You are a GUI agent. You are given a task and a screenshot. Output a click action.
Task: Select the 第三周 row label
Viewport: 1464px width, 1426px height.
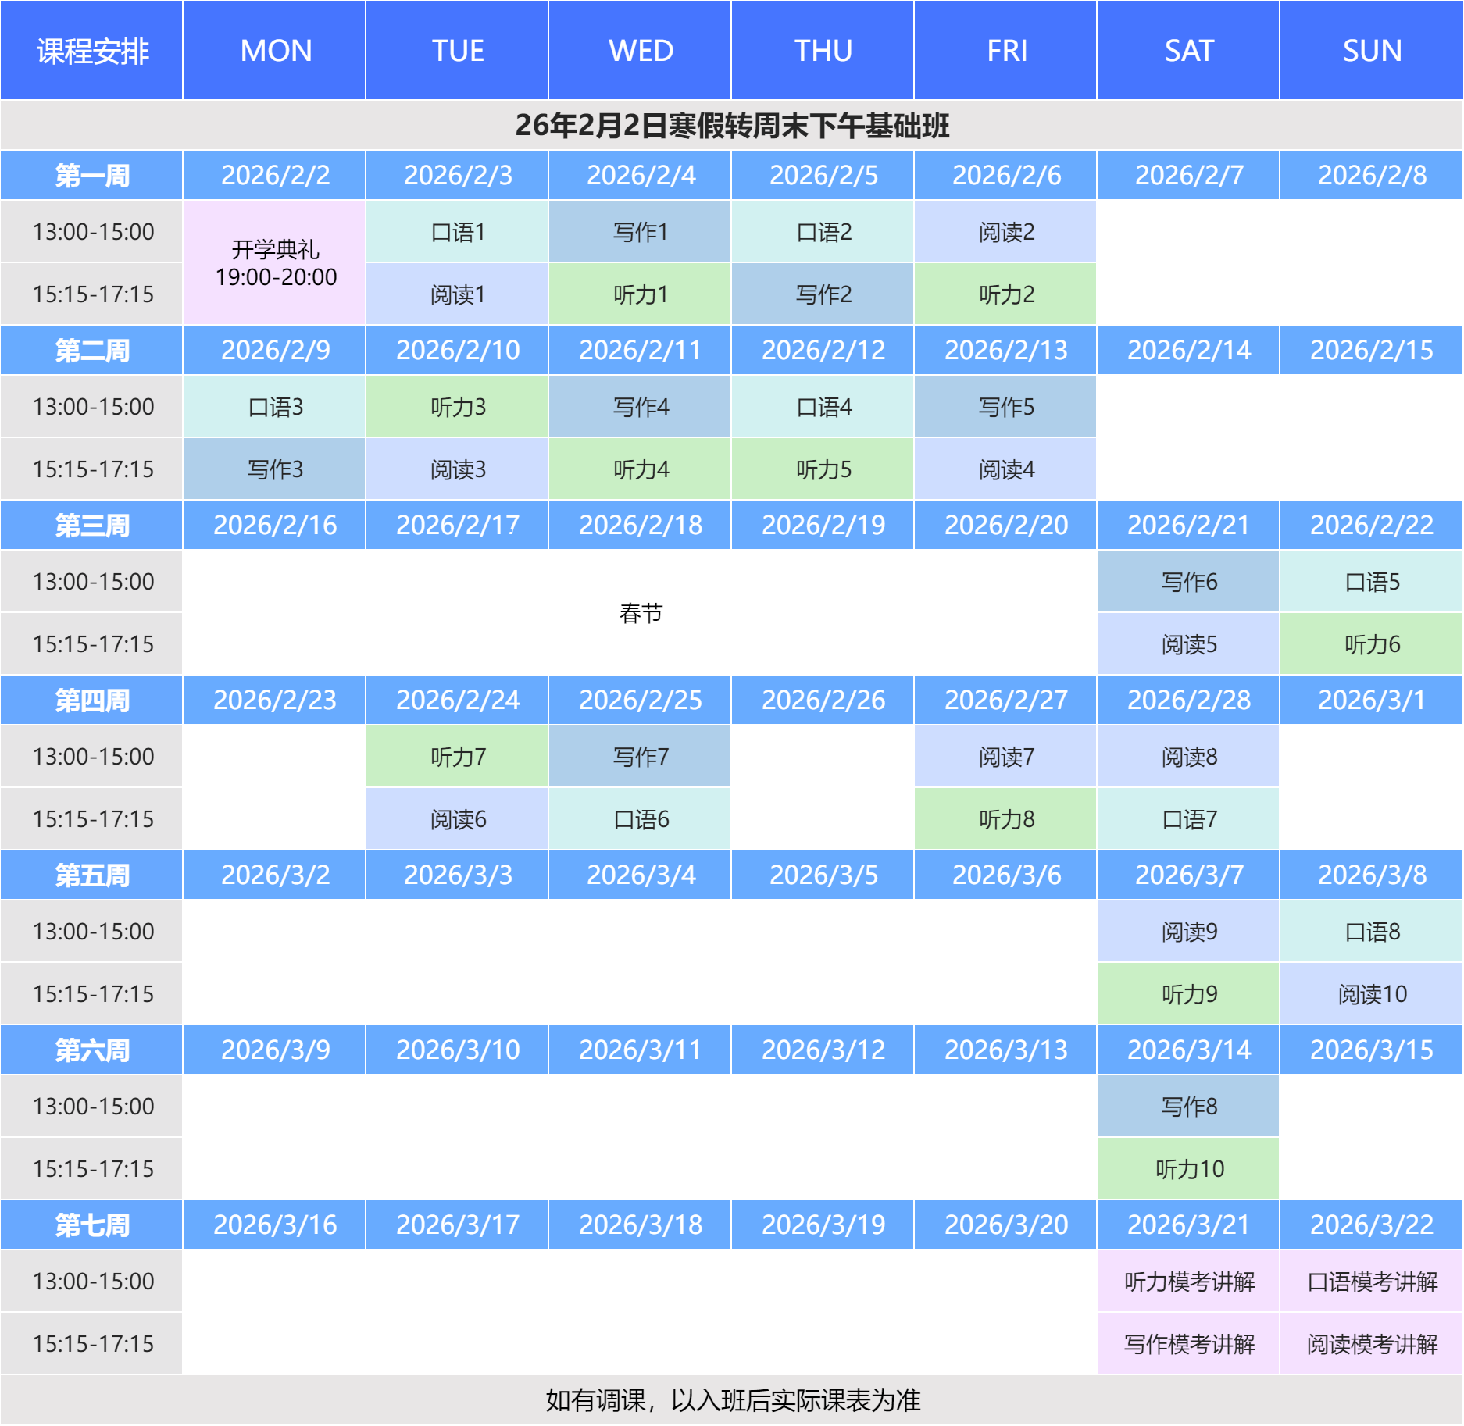[91, 525]
